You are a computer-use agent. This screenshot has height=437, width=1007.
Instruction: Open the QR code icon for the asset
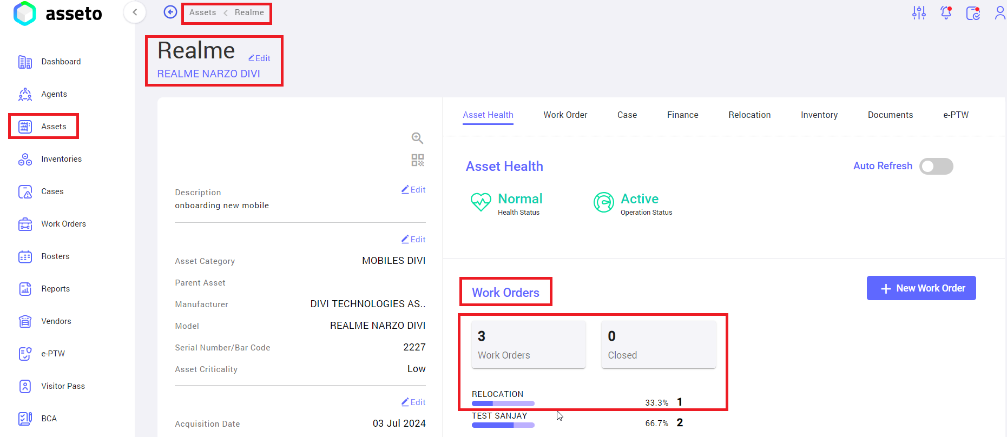tap(417, 160)
